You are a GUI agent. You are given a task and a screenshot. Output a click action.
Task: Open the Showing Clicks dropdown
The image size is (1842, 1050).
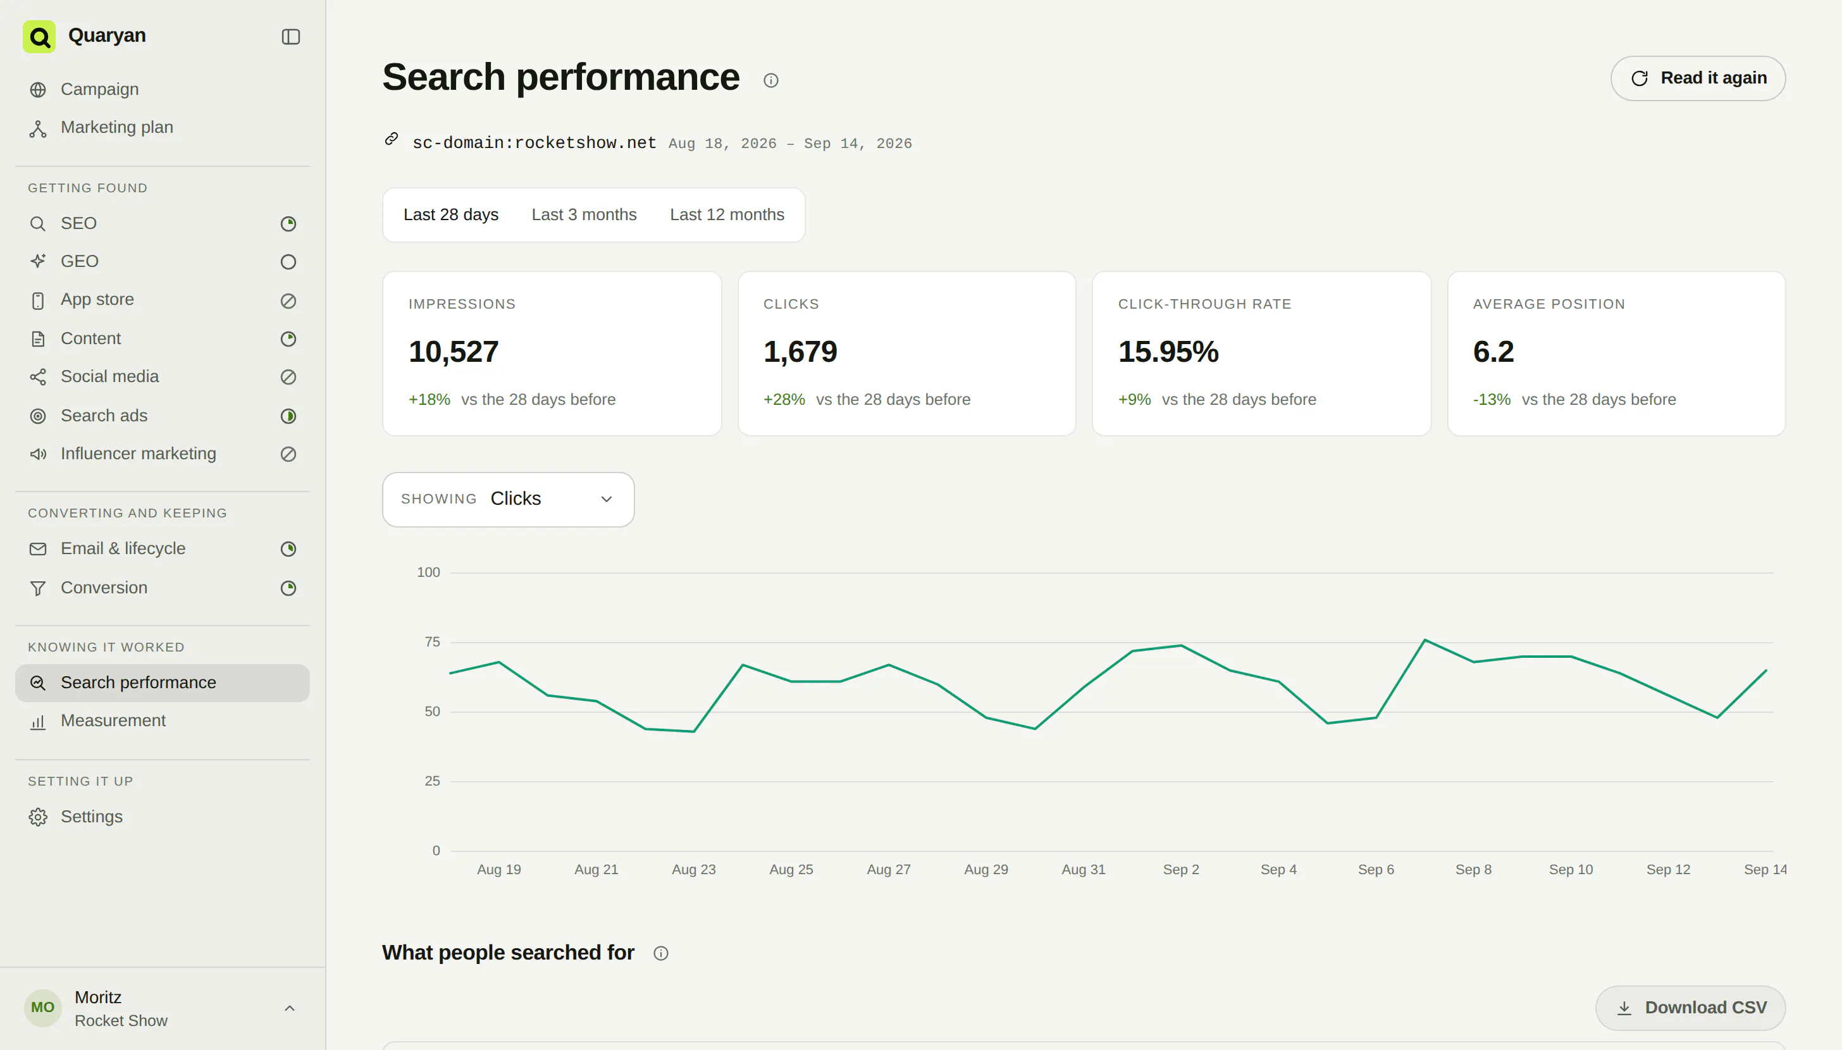pos(509,499)
